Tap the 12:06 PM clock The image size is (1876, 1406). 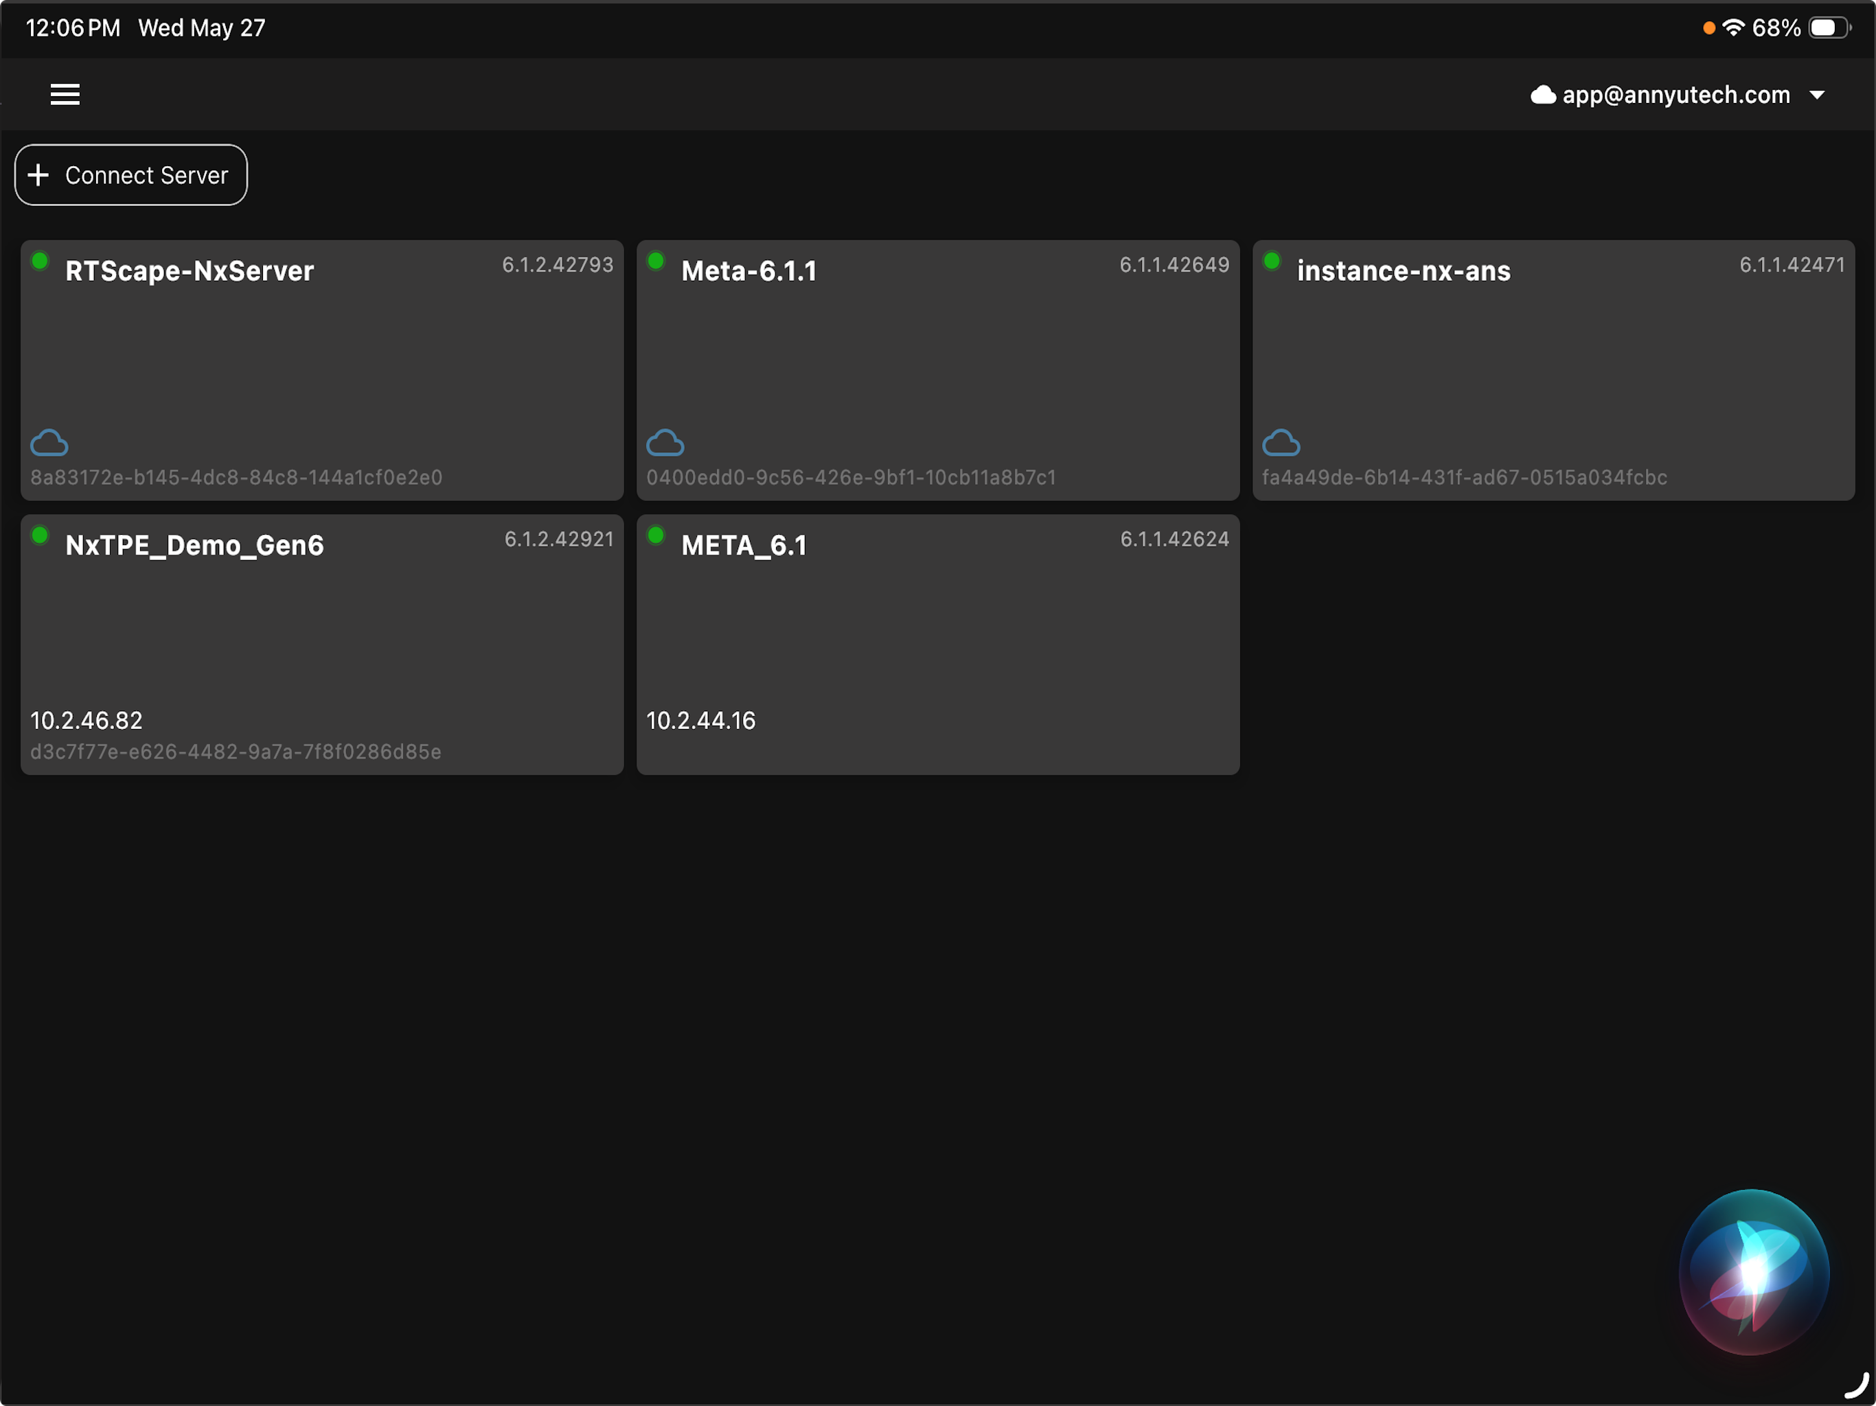(73, 28)
